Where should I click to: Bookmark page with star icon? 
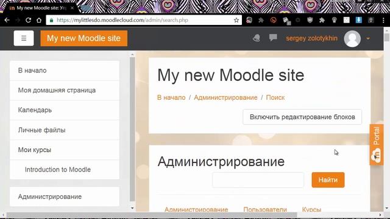(x=236, y=20)
